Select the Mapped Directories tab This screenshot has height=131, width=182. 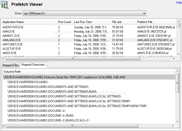33,65
